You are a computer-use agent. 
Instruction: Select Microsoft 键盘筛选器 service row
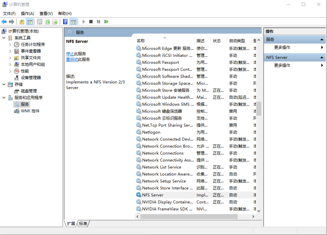[x=196, y=111]
